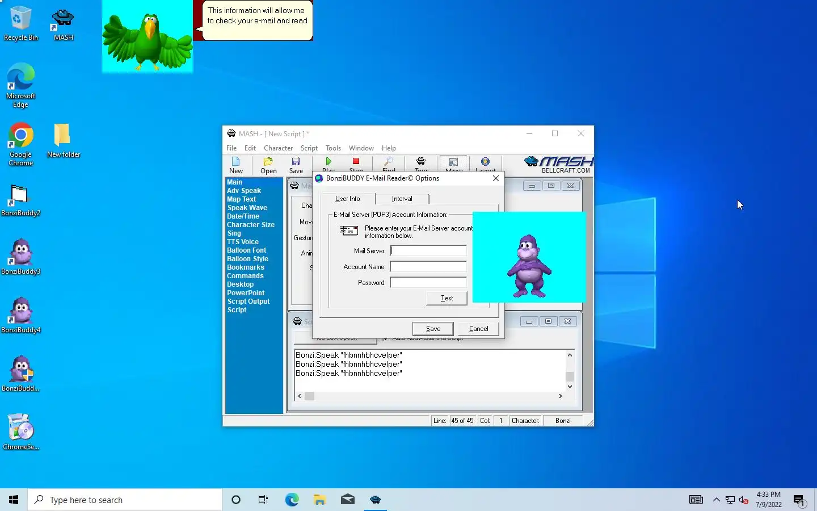Select the User Info tab
817x511 pixels.
[x=347, y=199]
